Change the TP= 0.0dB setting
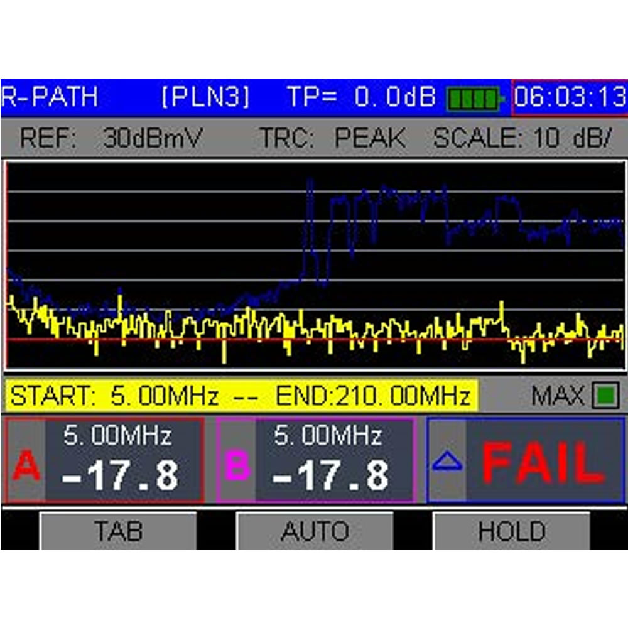 (361, 97)
